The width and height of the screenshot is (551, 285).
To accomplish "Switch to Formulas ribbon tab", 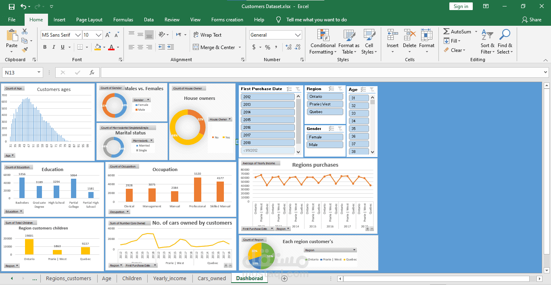I will pyautogui.click(x=123, y=20).
